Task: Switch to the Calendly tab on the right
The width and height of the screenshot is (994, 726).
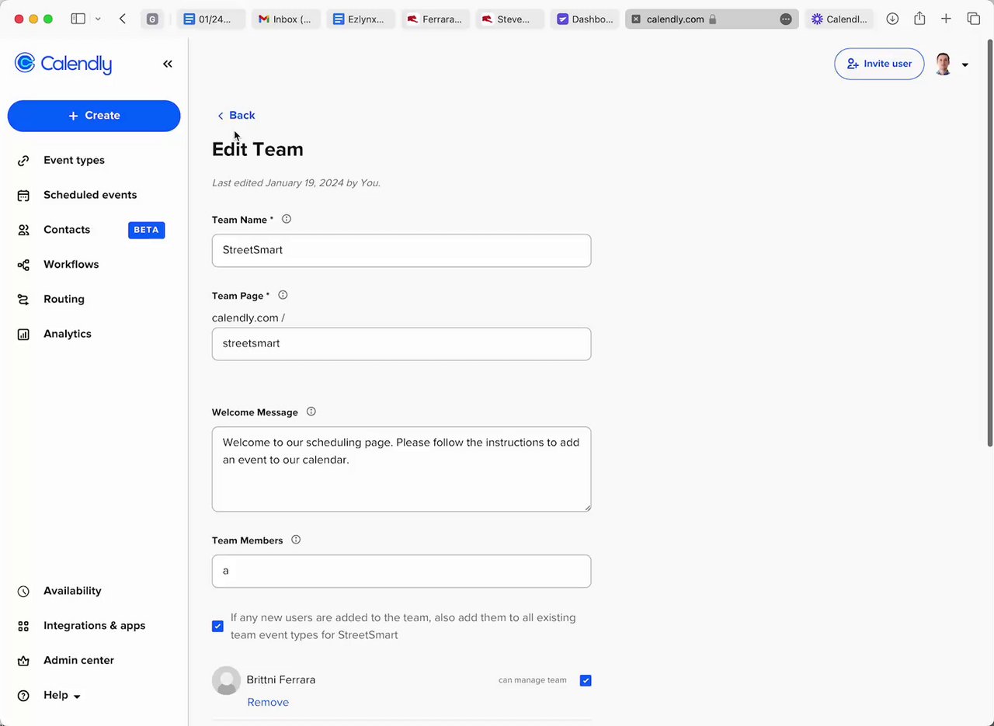Action: point(839,19)
